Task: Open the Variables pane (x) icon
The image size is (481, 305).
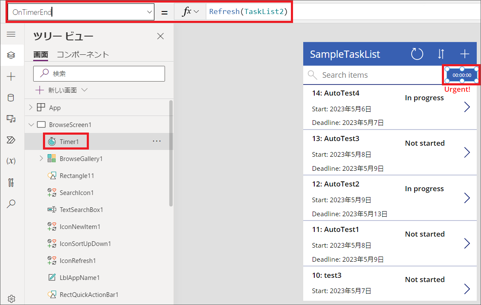Action: [11, 161]
